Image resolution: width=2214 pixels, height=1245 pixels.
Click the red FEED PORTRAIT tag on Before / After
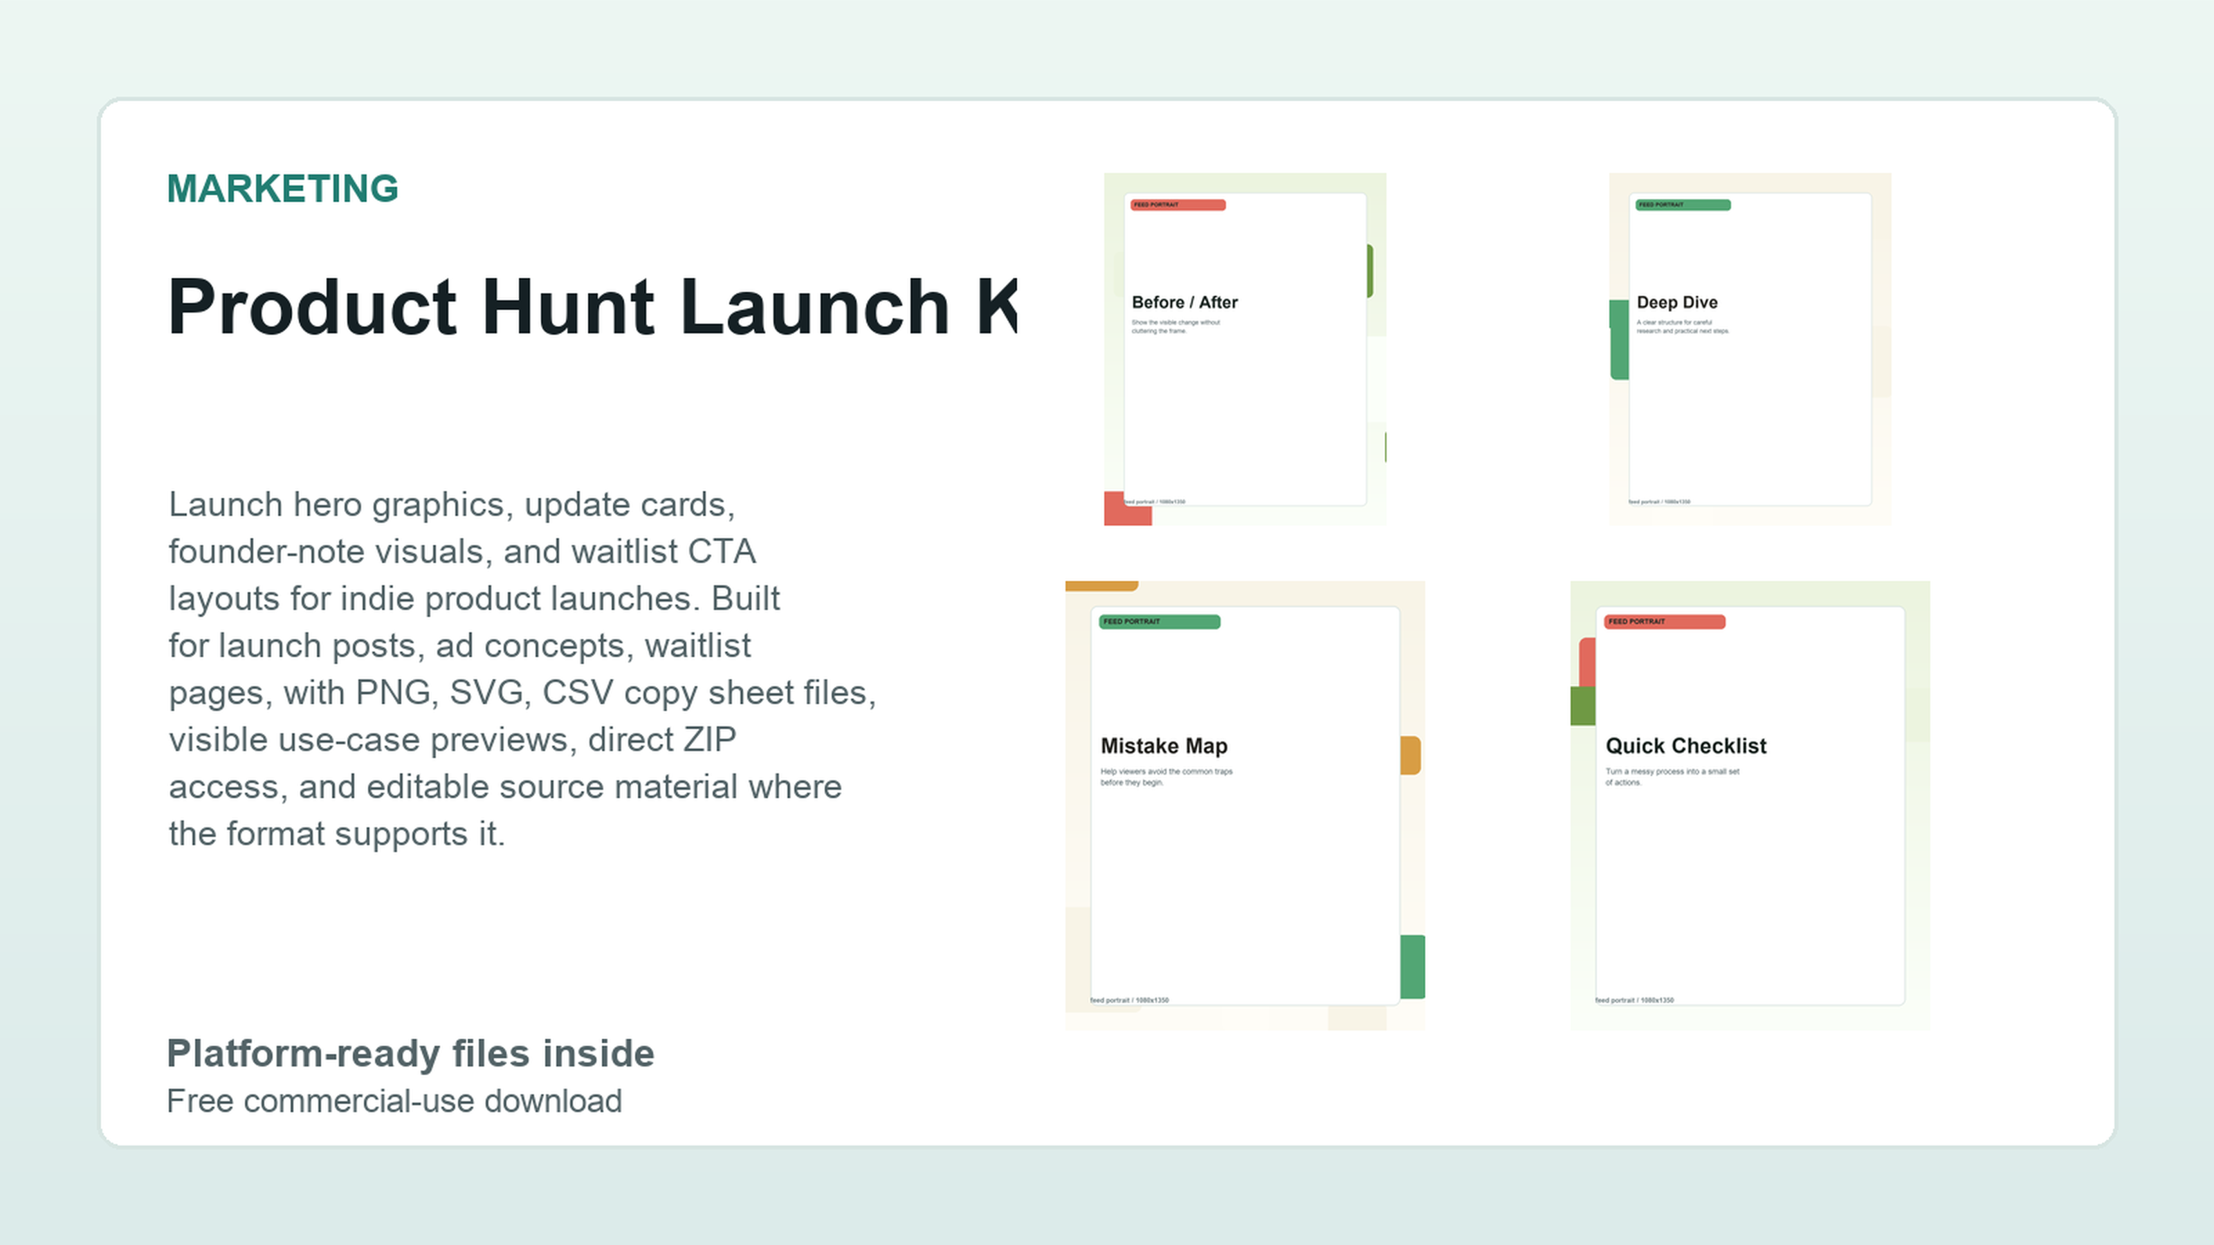[1178, 205]
